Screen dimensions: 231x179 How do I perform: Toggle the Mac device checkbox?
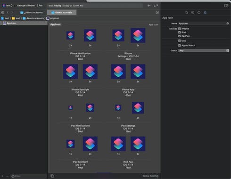point(180,41)
